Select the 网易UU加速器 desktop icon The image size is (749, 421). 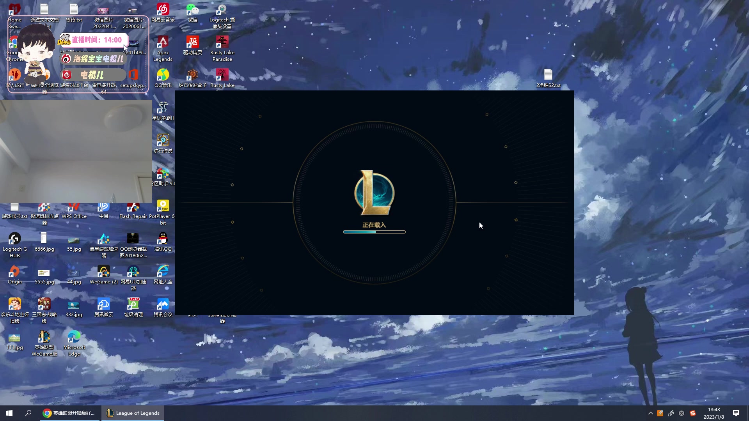pos(133,278)
